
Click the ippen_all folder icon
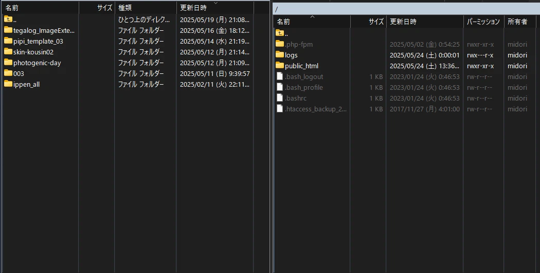click(x=8, y=84)
